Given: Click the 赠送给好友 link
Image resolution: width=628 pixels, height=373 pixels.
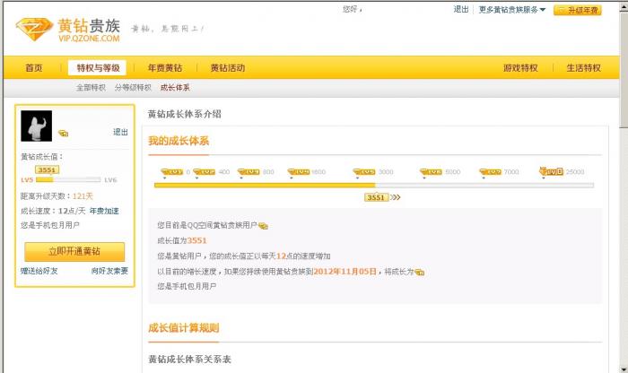Looking at the screenshot, I should pyautogui.click(x=39, y=271).
